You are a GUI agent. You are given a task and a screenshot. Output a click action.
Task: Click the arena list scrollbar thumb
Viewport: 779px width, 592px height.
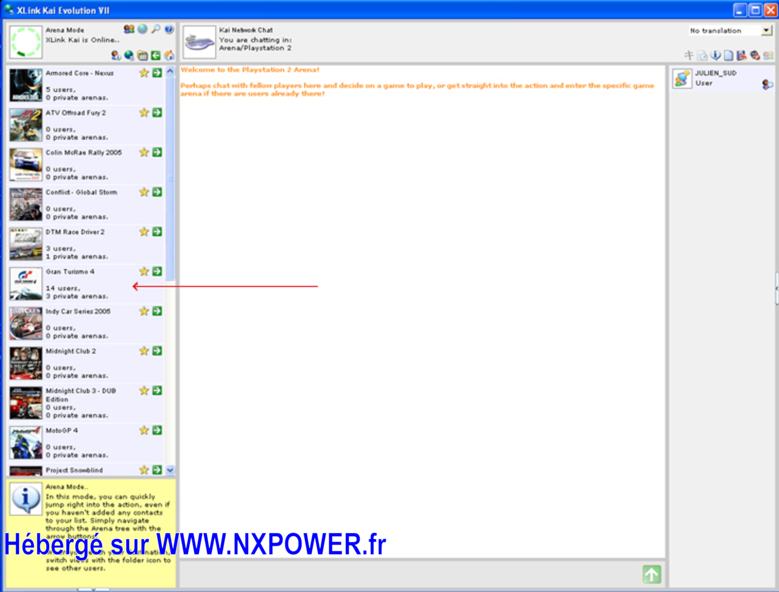click(x=170, y=178)
